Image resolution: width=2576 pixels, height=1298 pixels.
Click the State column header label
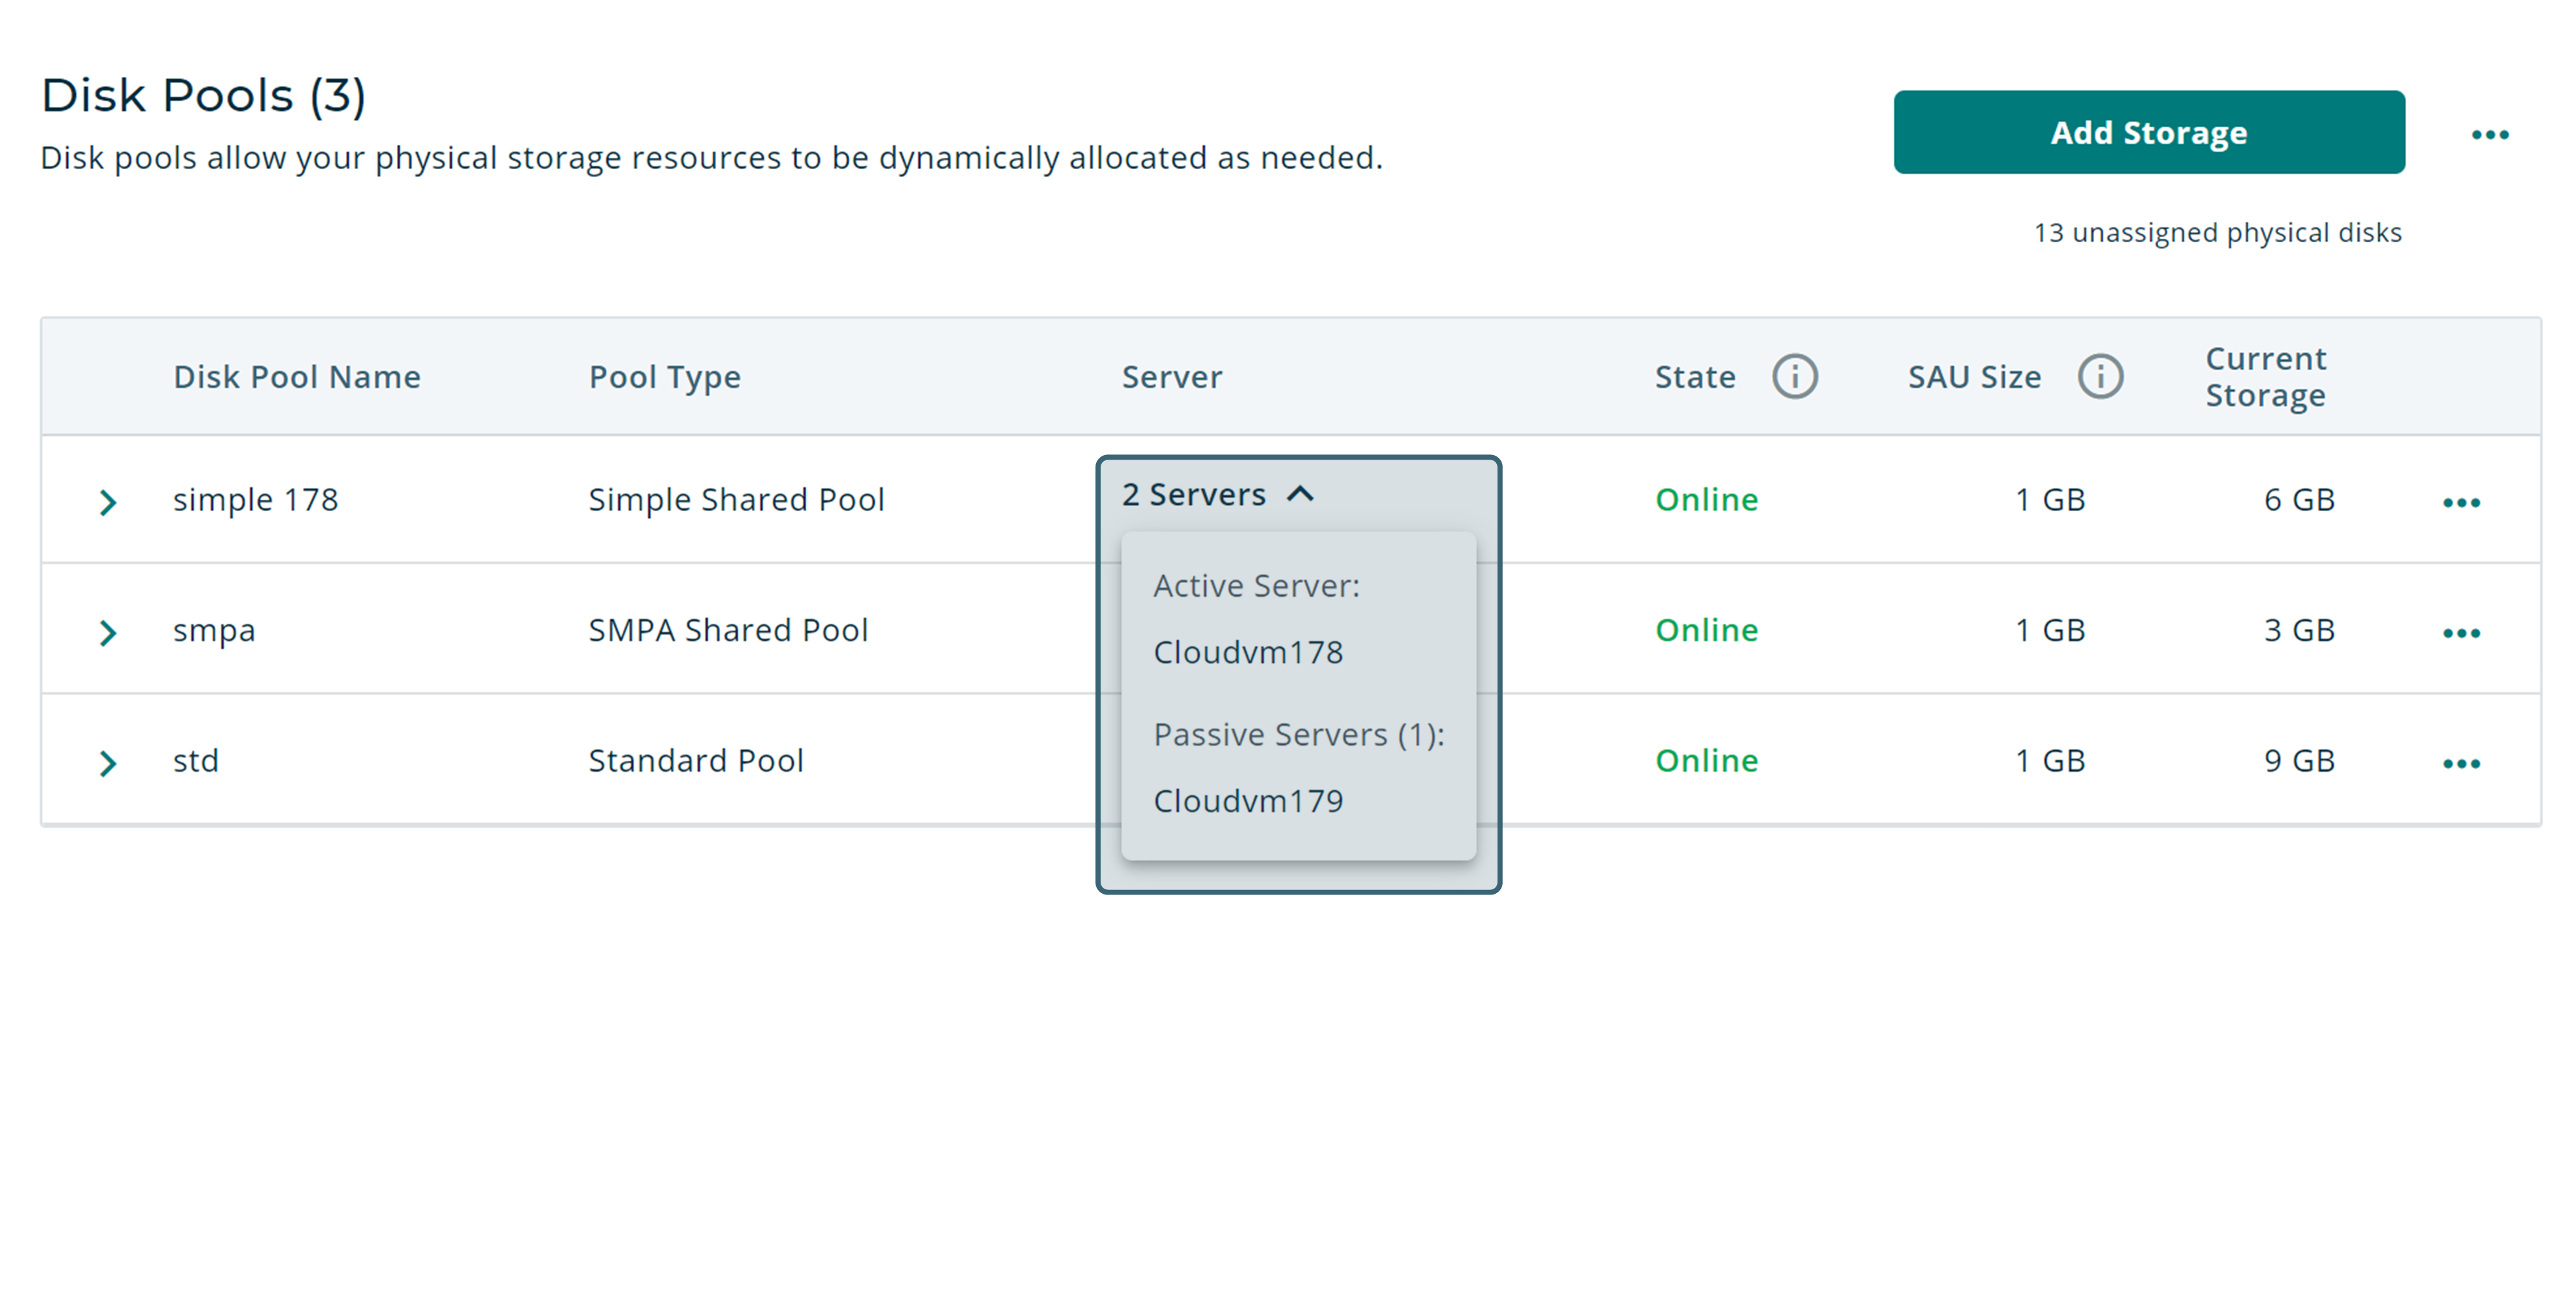[x=1694, y=377]
